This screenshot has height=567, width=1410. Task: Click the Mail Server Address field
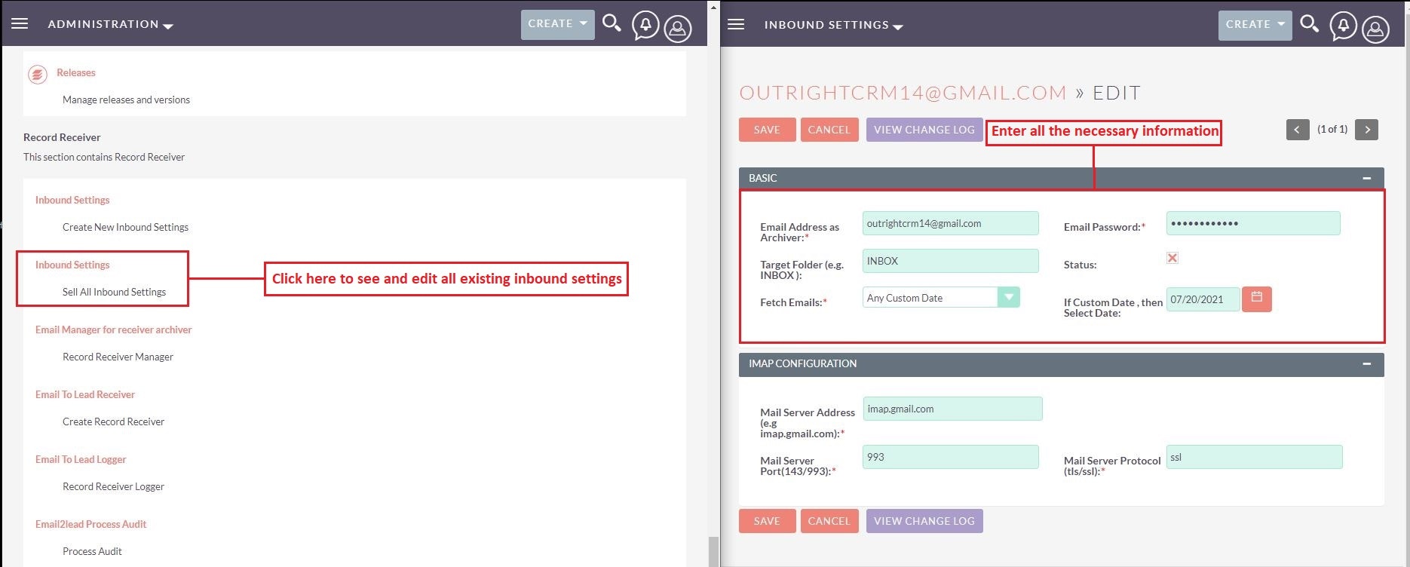pyautogui.click(x=952, y=409)
